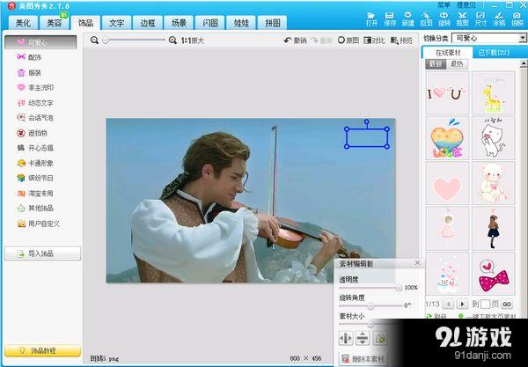Click the 导入饰品 import button
528x367 pixels.
(x=42, y=253)
